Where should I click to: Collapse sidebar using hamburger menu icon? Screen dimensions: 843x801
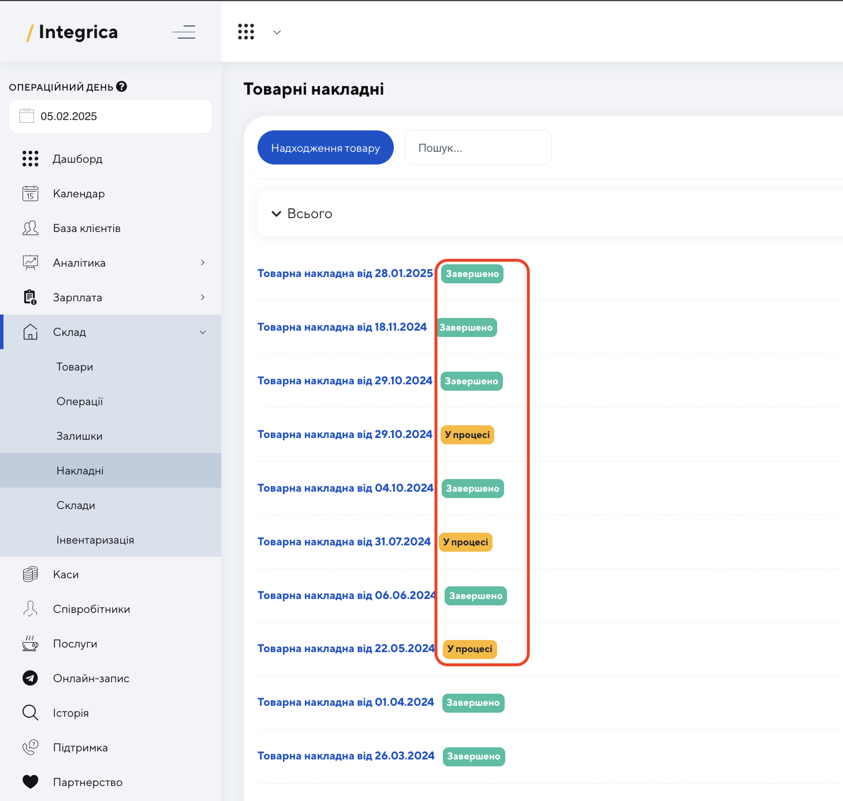(184, 32)
